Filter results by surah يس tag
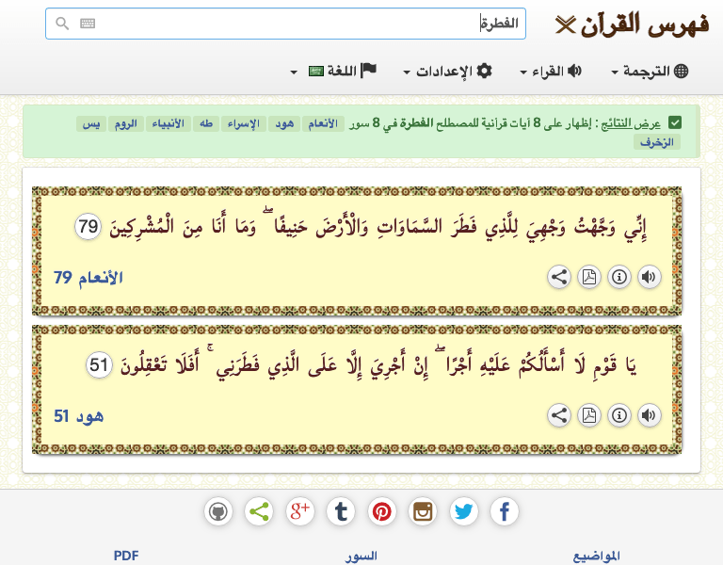Screen dimensions: 723x565 coord(91,123)
